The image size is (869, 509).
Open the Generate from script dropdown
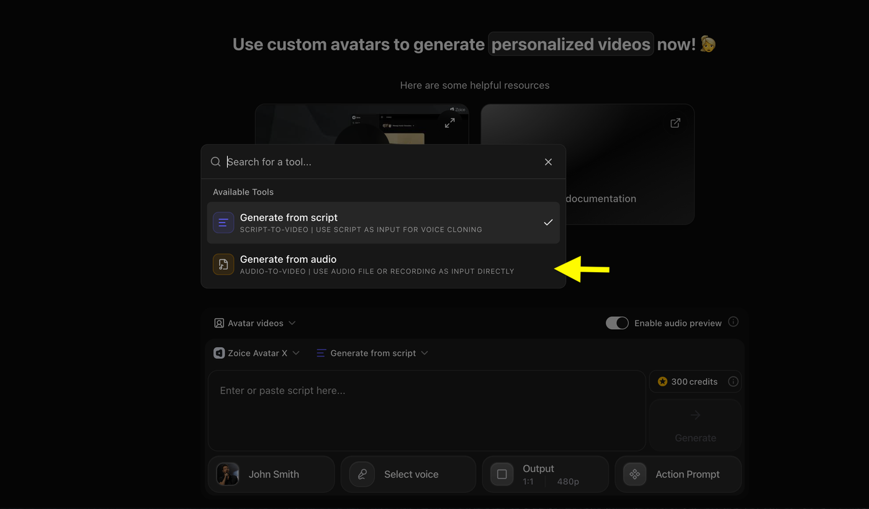(372, 353)
